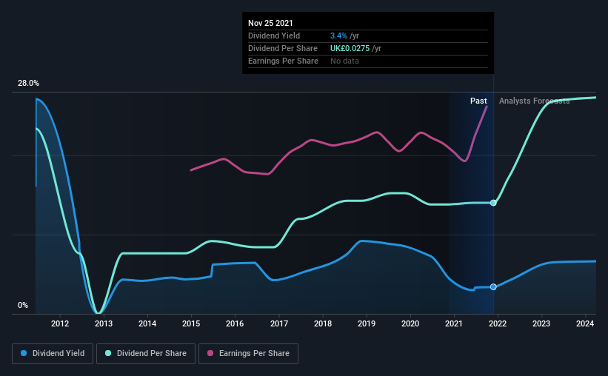Click the Past region label

478,101
